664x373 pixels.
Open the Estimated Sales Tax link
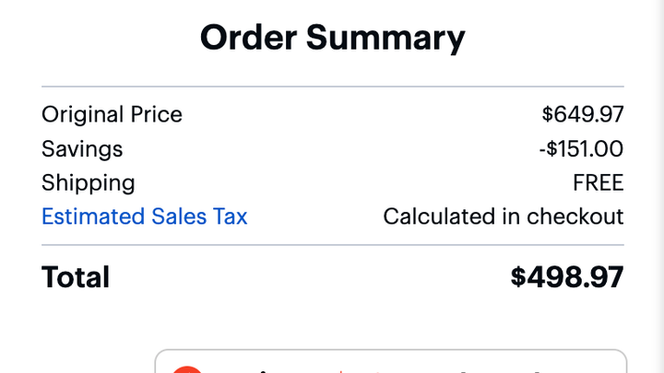click(x=145, y=216)
